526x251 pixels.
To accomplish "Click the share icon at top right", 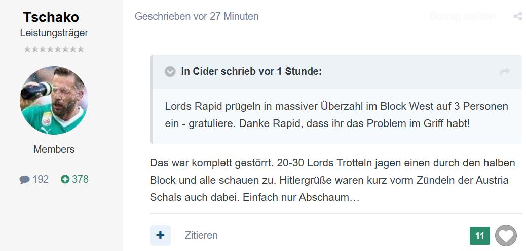I will 518,16.
